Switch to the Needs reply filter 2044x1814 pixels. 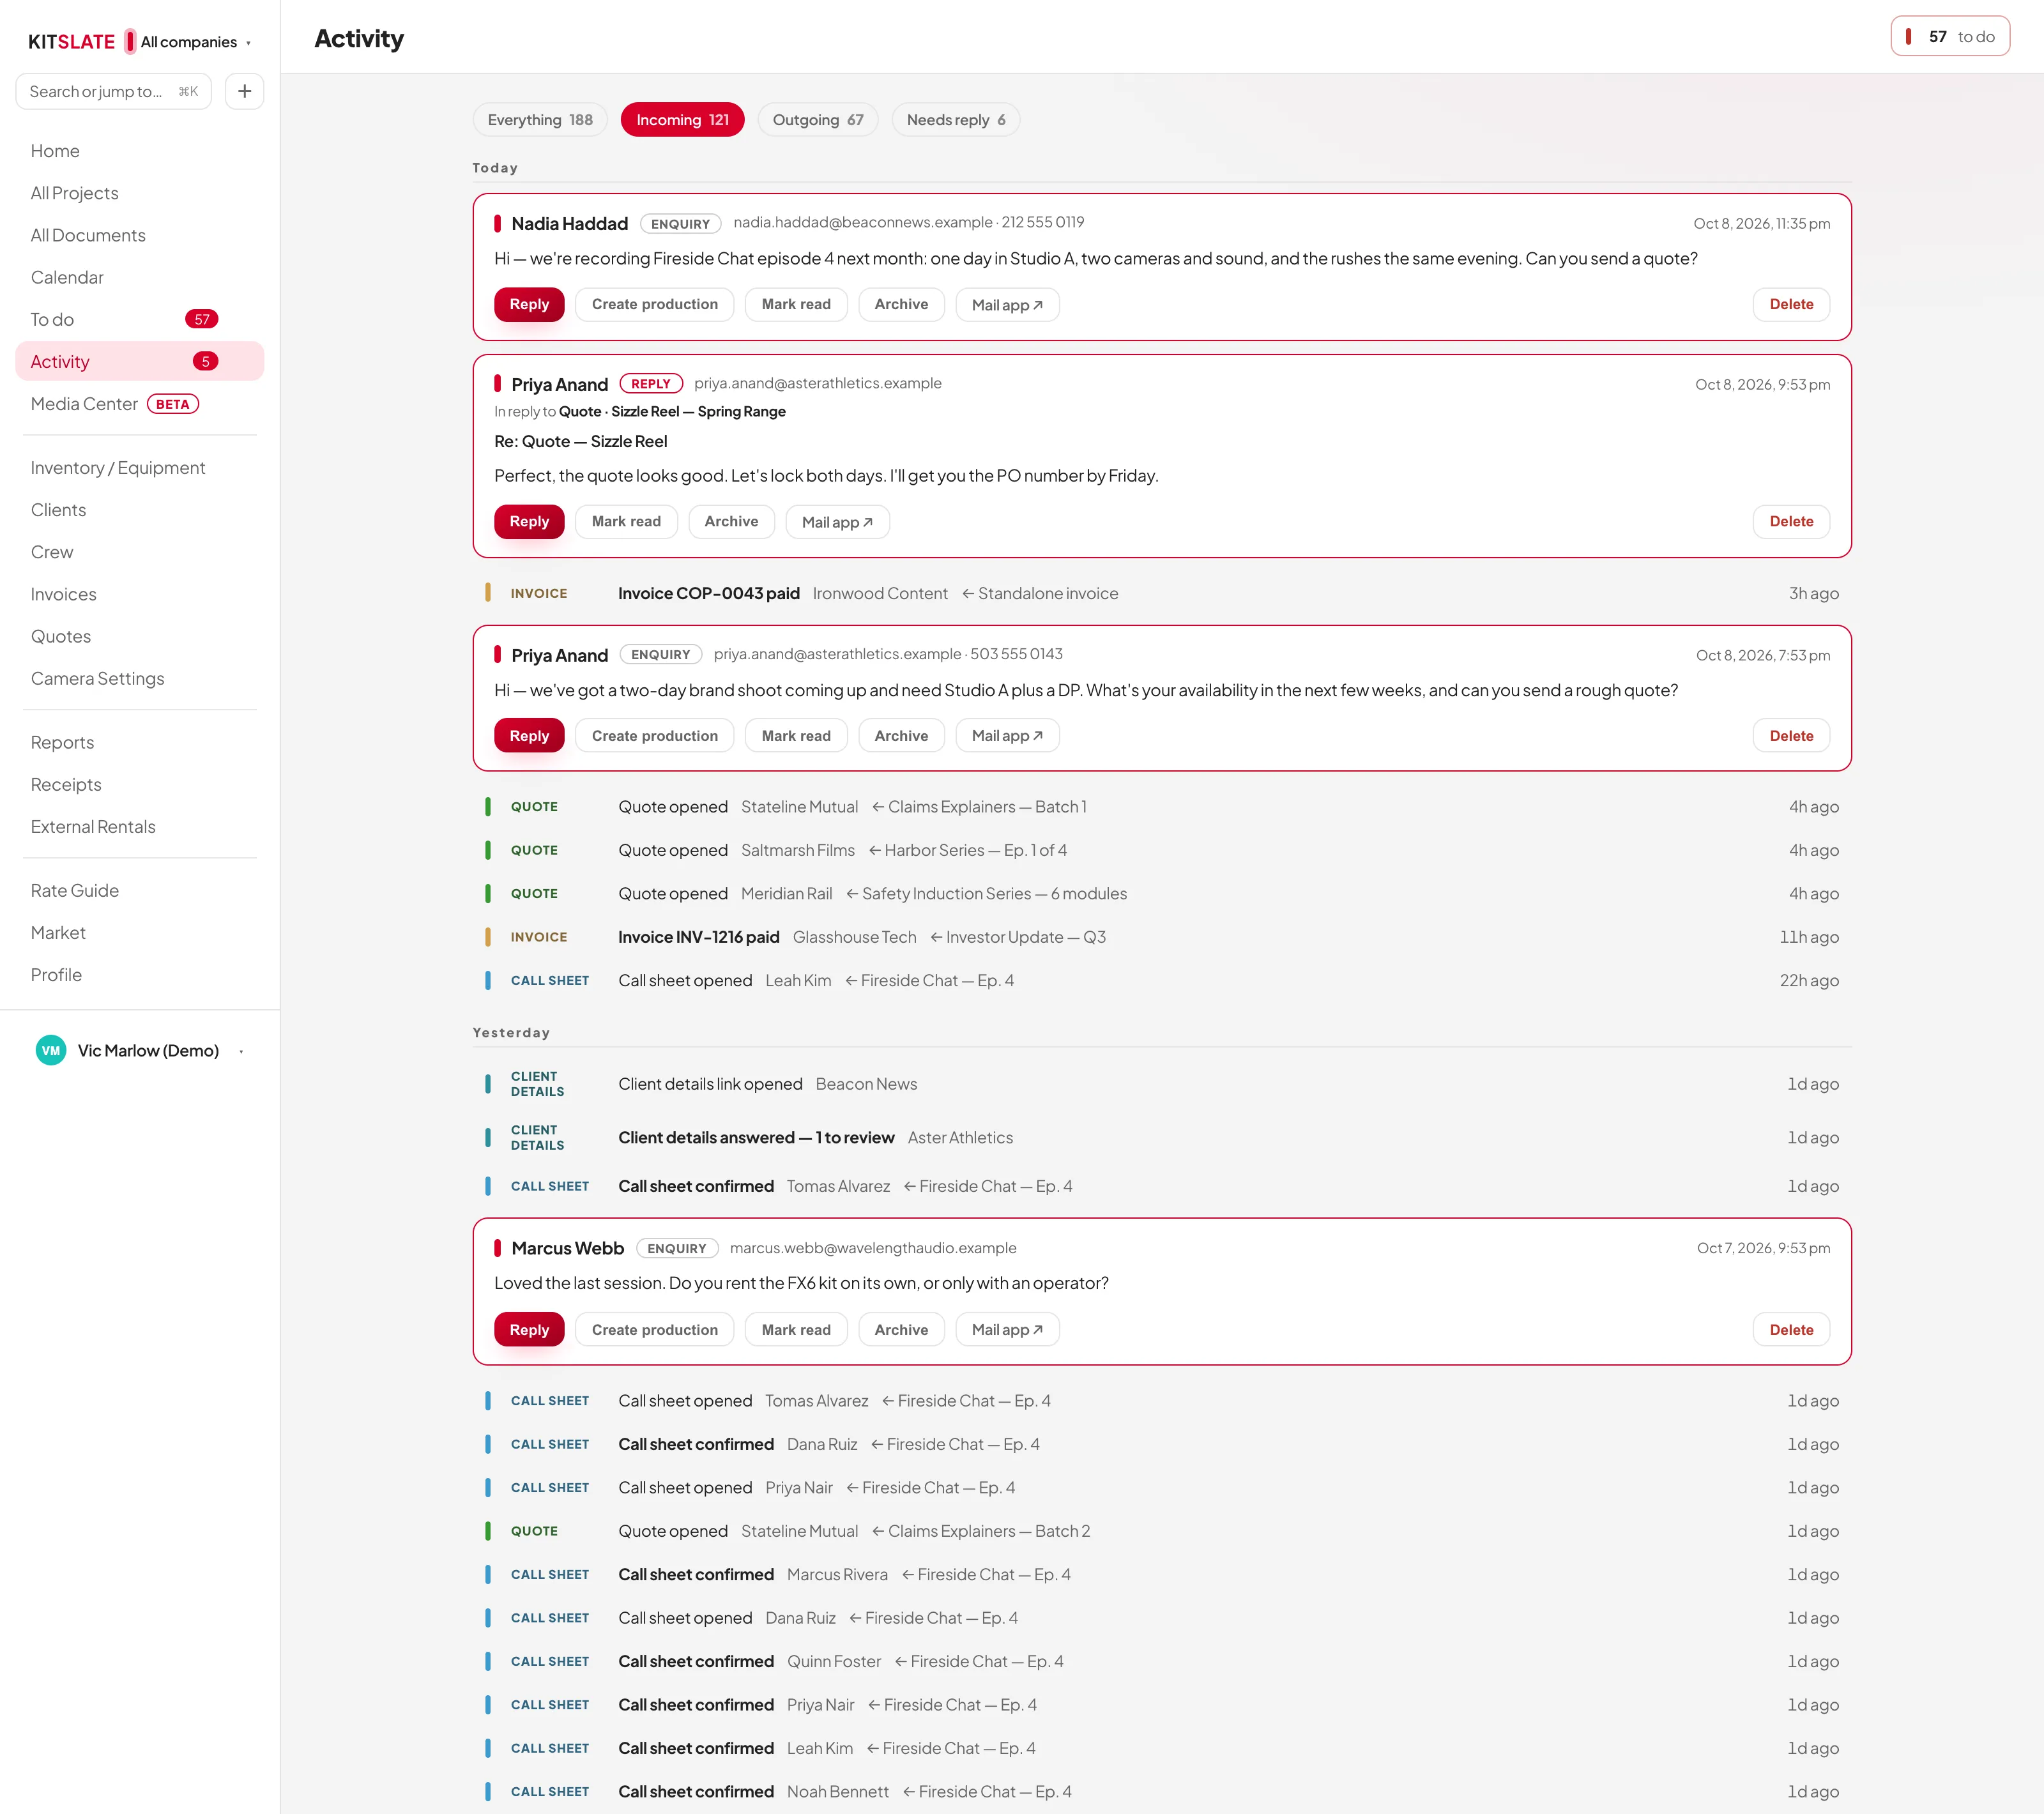click(x=956, y=120)
